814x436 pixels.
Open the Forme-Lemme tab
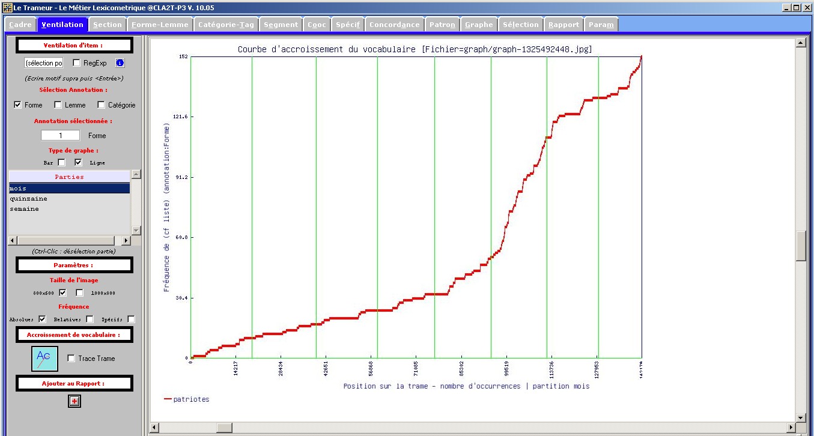click(160, 24)
